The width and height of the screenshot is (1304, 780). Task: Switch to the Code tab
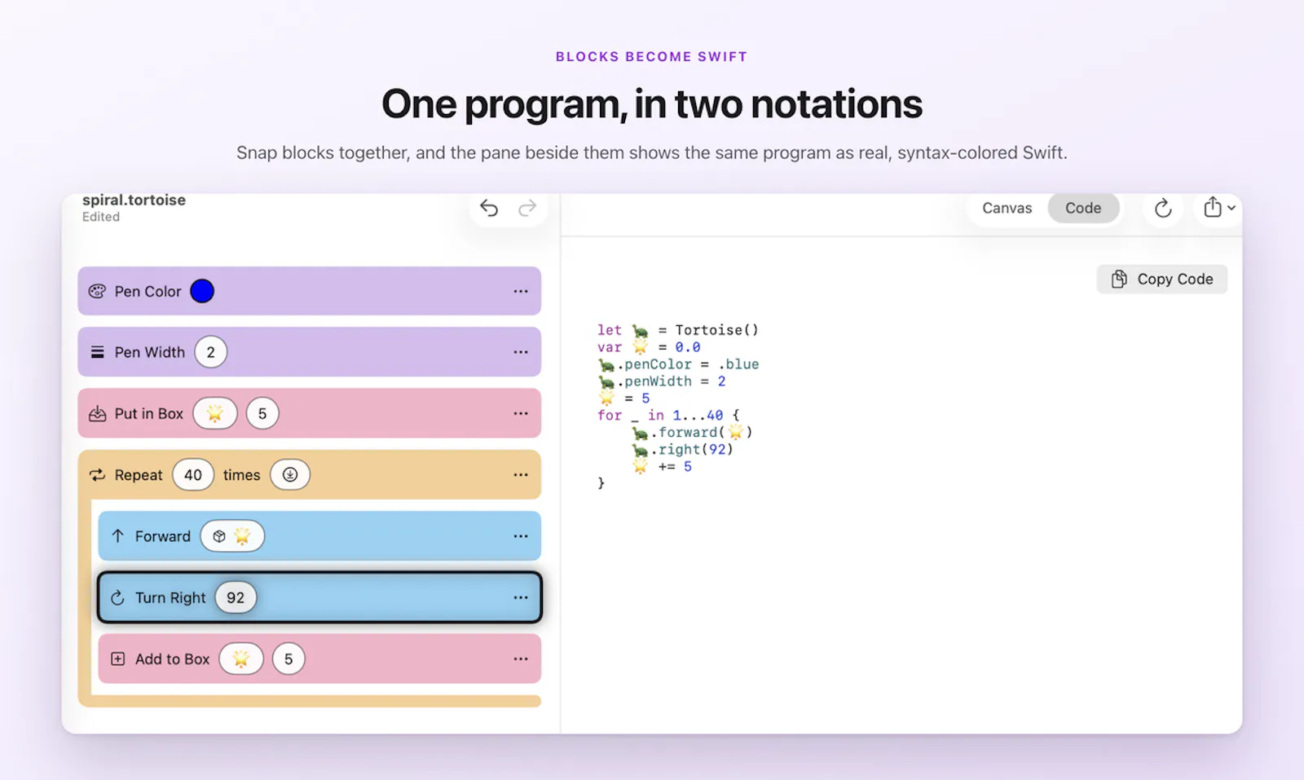[x=1083, y=208]
